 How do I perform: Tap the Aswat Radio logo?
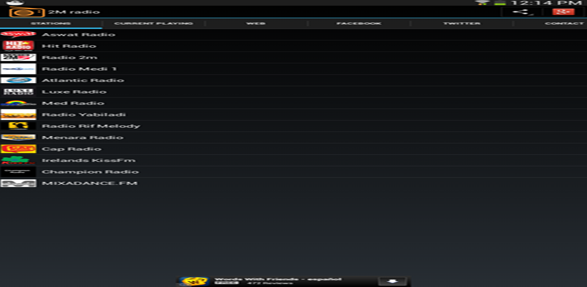point(18,34)
